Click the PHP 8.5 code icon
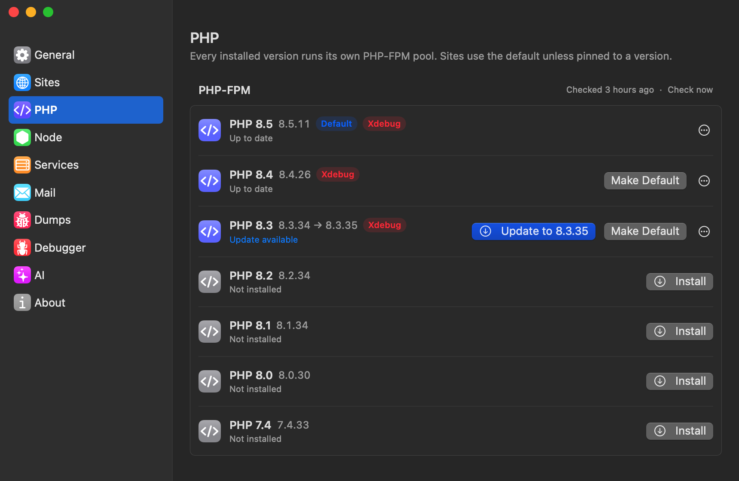The width and height of the screenshot is (739, 481). (x=210, y=130)
